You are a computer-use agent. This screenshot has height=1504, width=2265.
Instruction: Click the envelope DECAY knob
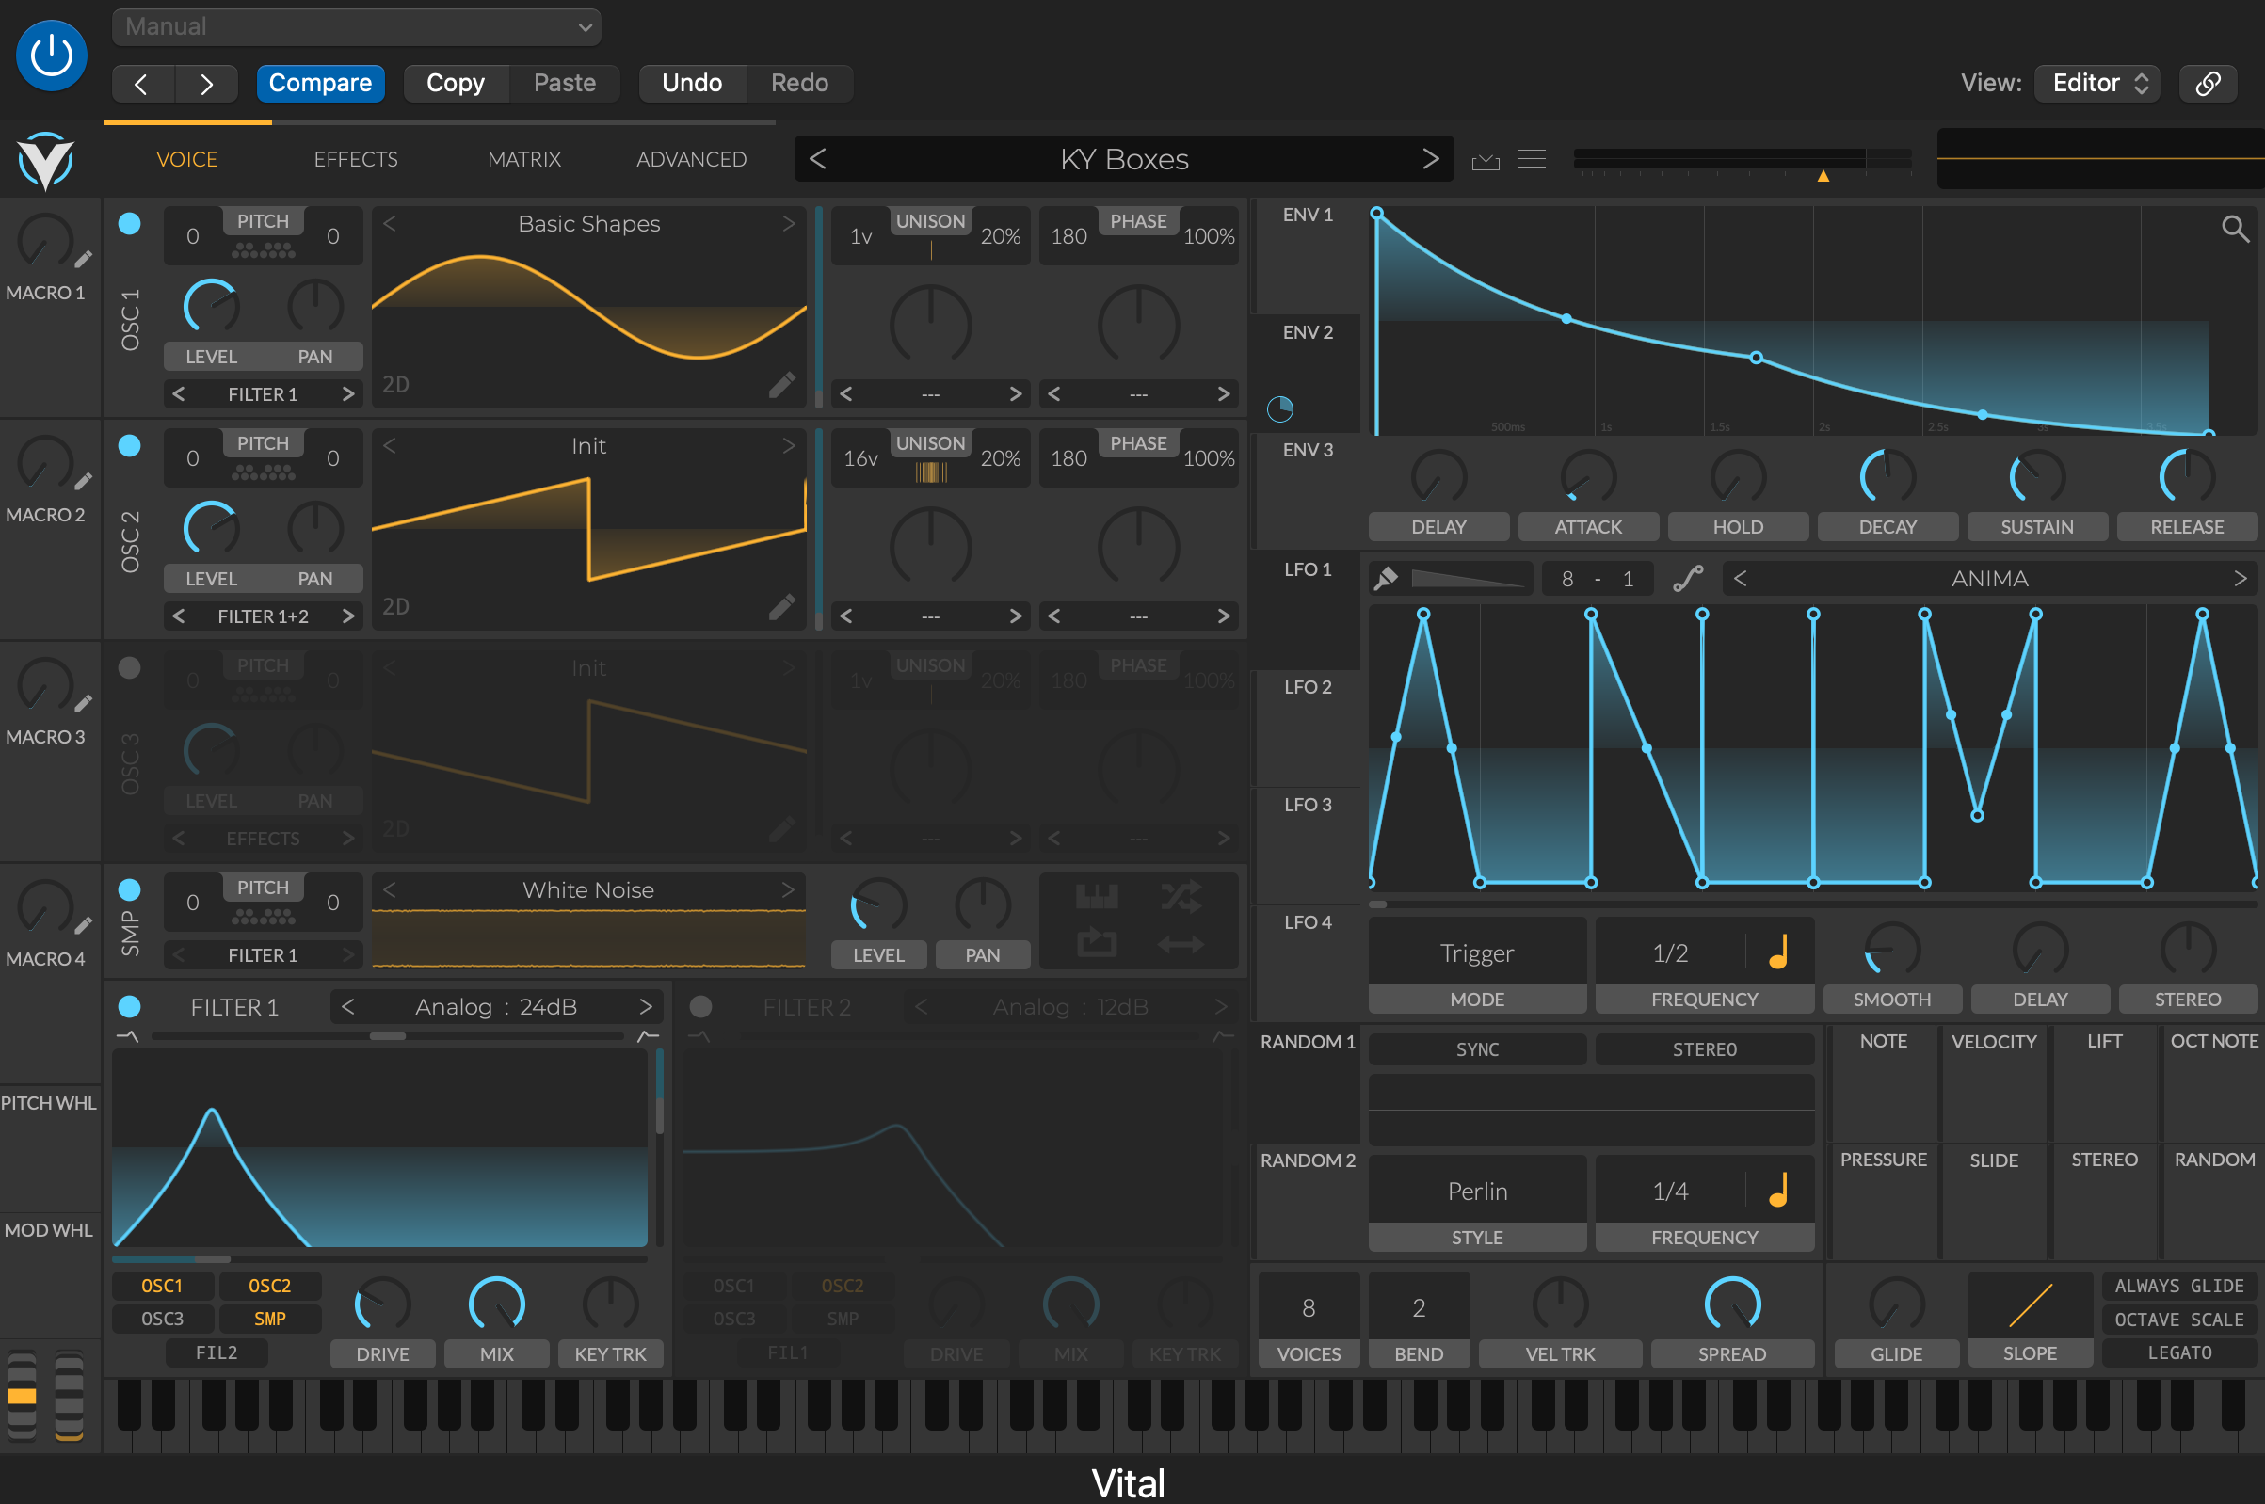[x=1887, y=477]
